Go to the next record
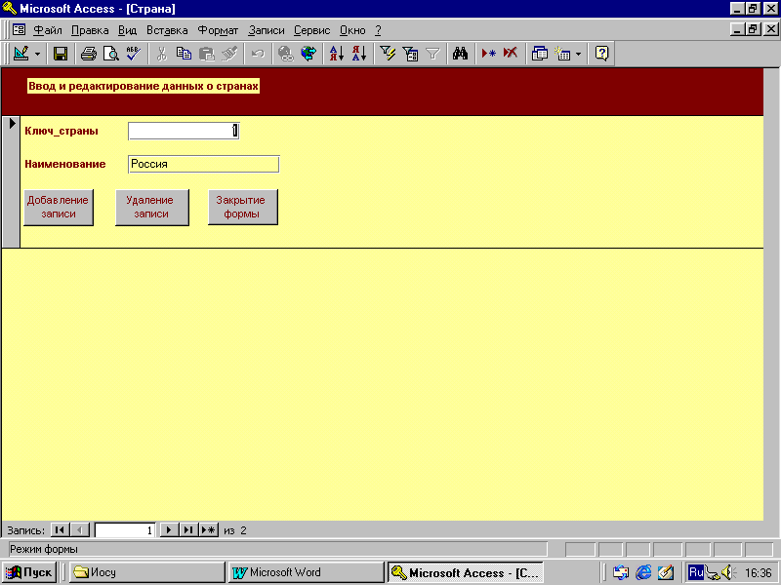 [x=169, y=529]
